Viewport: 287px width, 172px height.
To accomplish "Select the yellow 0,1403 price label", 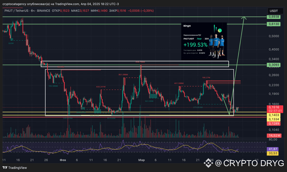I will 273,115.
